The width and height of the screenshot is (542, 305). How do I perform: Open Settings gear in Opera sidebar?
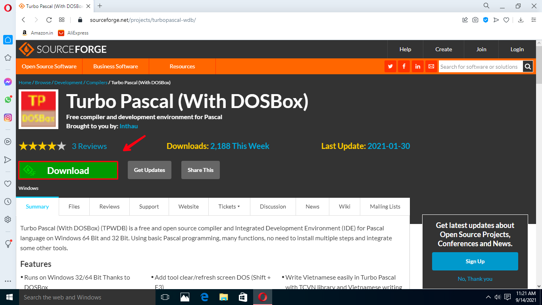click(x=8, y=220)
